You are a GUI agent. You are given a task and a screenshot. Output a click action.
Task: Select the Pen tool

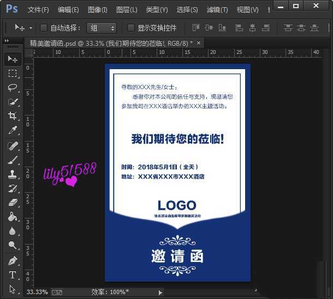point(13,260)
